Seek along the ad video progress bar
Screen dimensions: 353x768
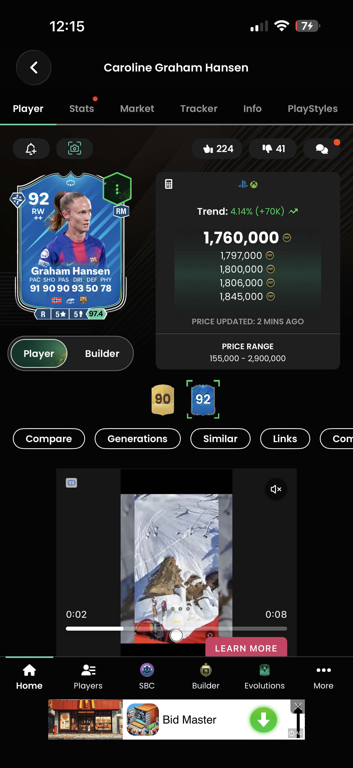176,629
